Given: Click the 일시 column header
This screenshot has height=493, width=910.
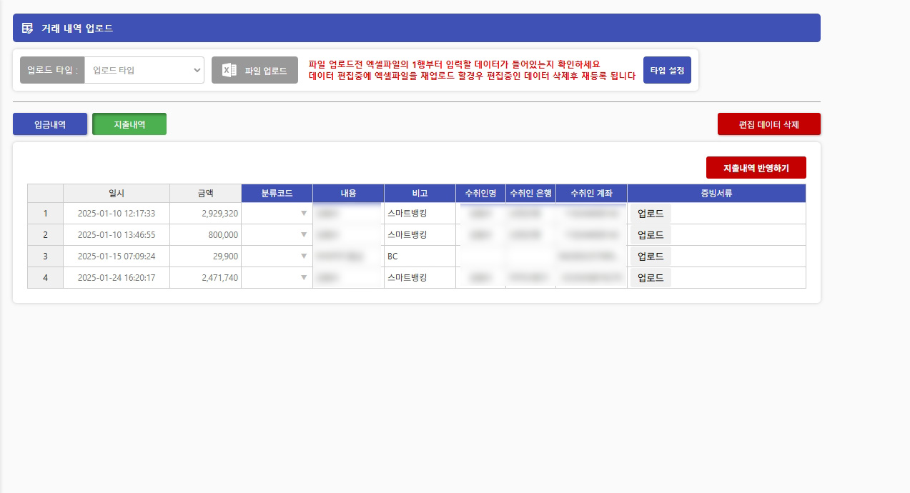Looking at the screenshot, I should [x=115, y=193].
